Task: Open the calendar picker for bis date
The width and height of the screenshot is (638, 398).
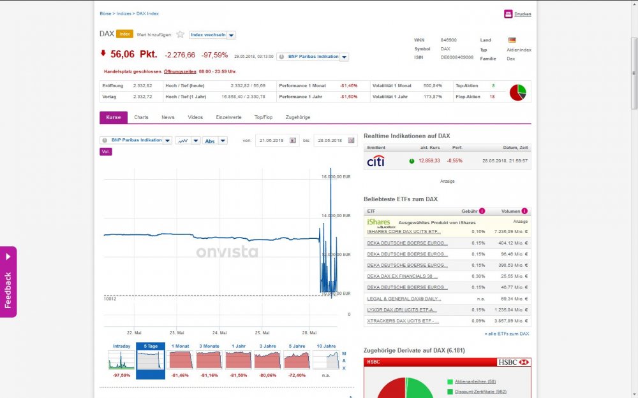Action: [x=351, y=141]
